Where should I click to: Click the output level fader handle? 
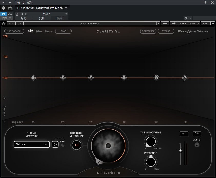click(x=180, y=151)
